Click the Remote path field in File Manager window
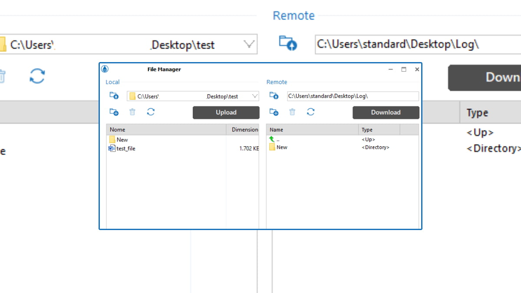This screenshot has height=293, width=521. [353, 96]
